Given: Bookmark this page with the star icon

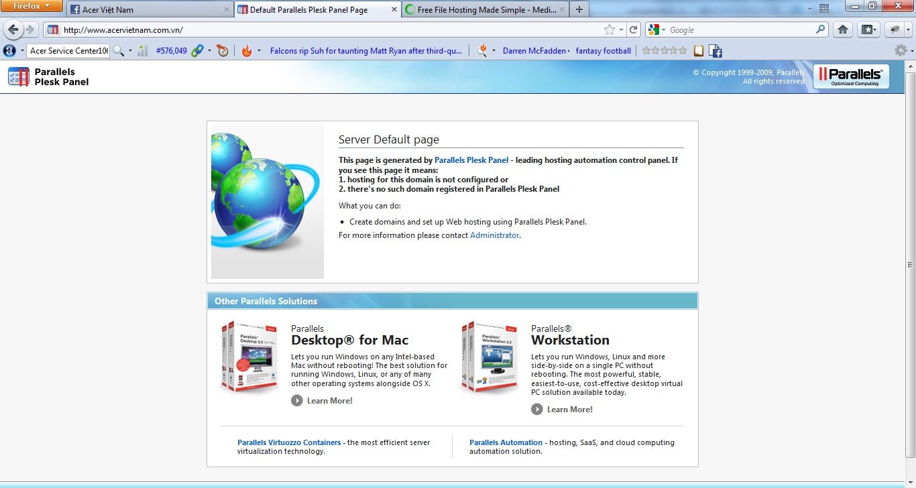Looking at the screenshot, I should [609, 29].
